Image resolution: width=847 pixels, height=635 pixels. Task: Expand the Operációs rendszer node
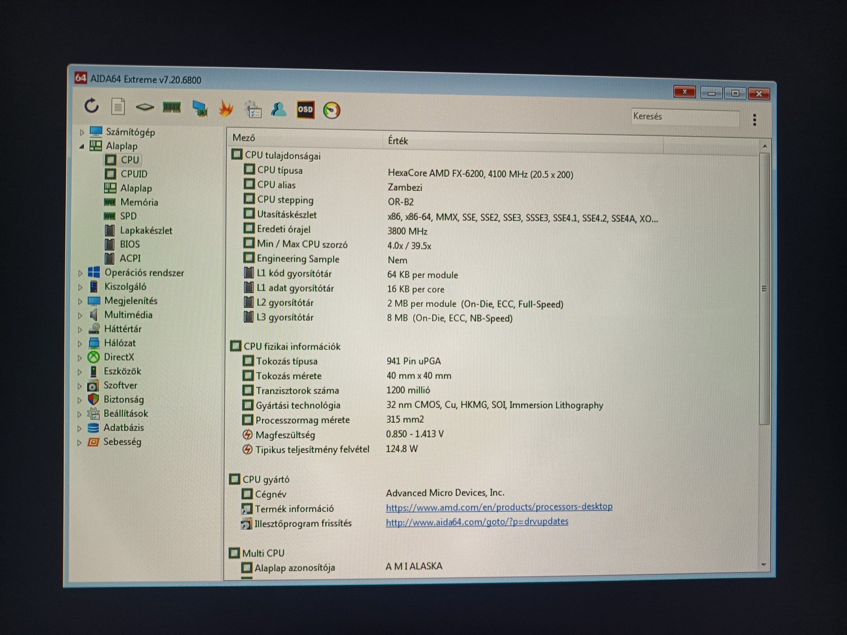point(80,273)
